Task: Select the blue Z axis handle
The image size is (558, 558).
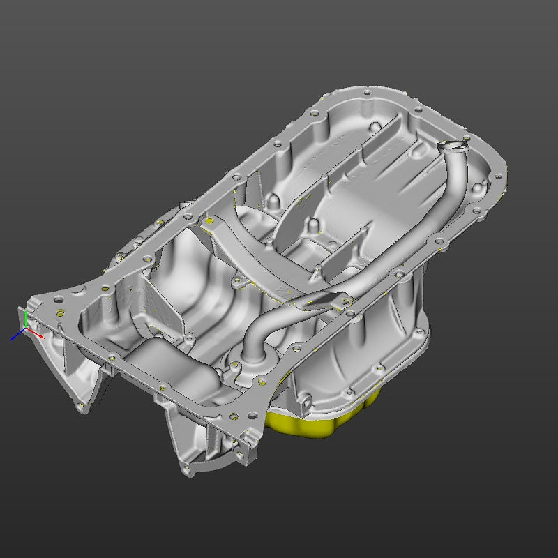Action: click(13, 338)
